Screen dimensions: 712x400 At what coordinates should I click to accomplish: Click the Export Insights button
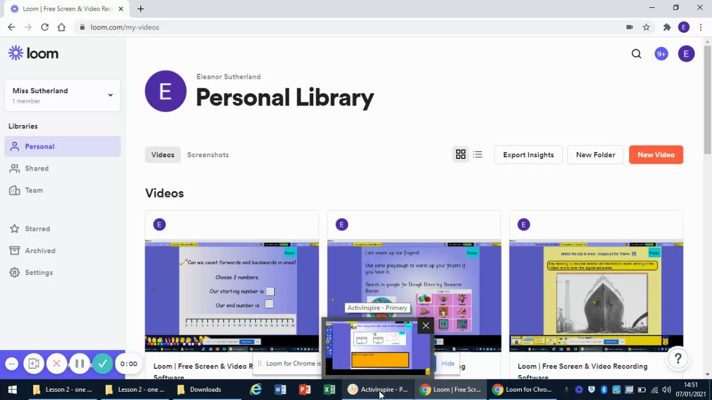(528, 154)
